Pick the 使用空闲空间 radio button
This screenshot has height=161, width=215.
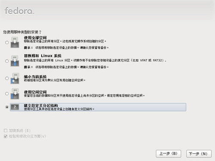click(7, 94)
